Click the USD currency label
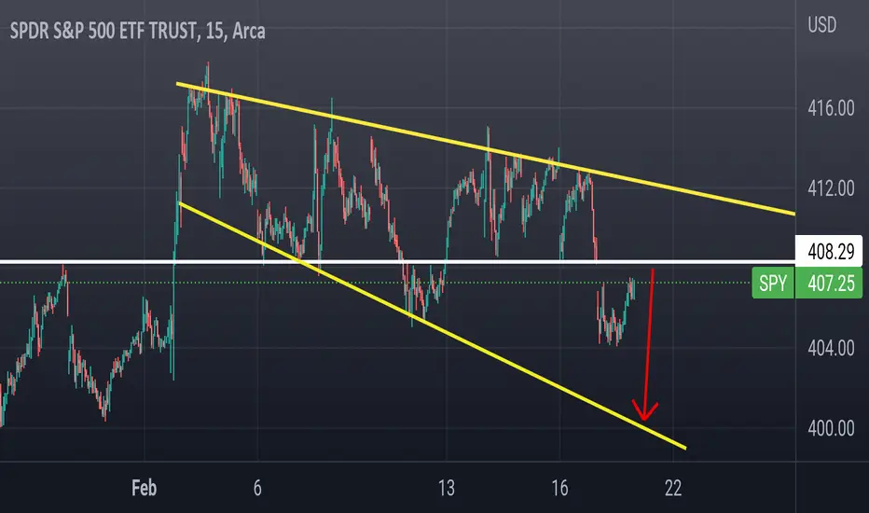 821,25
